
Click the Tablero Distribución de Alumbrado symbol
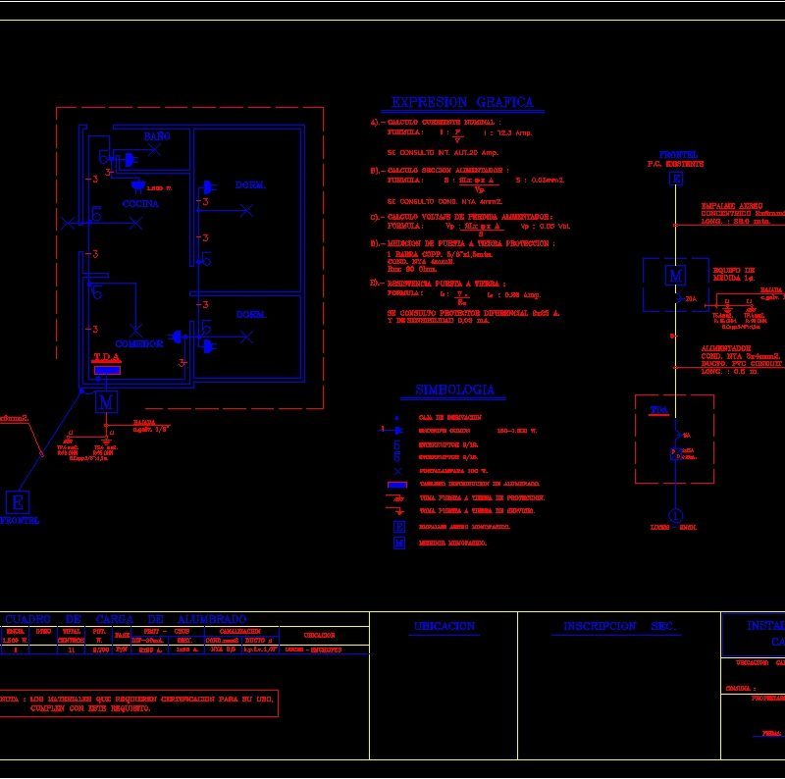tap(397, 483)
